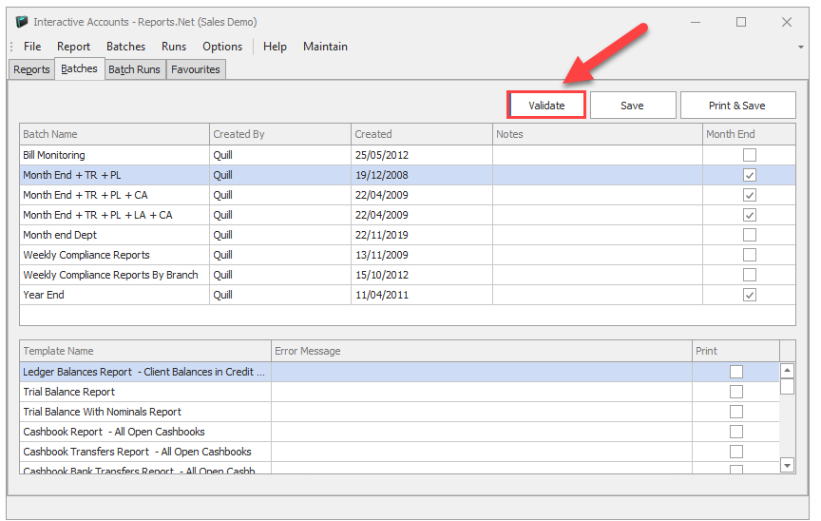This screenshot has width=821, height=521.
Task: Select the Month End + TR + PL batch
Action: pyautogui.click(x=408, y=175)
